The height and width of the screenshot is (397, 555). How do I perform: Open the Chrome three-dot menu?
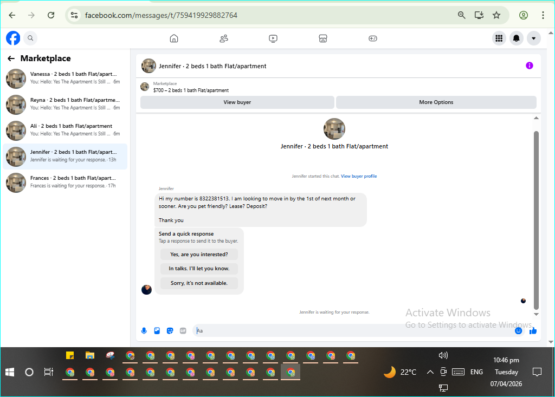pos(543,15)
